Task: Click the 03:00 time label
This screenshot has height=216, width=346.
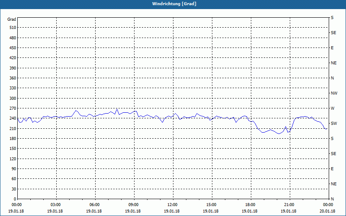Action: (56, 205)
